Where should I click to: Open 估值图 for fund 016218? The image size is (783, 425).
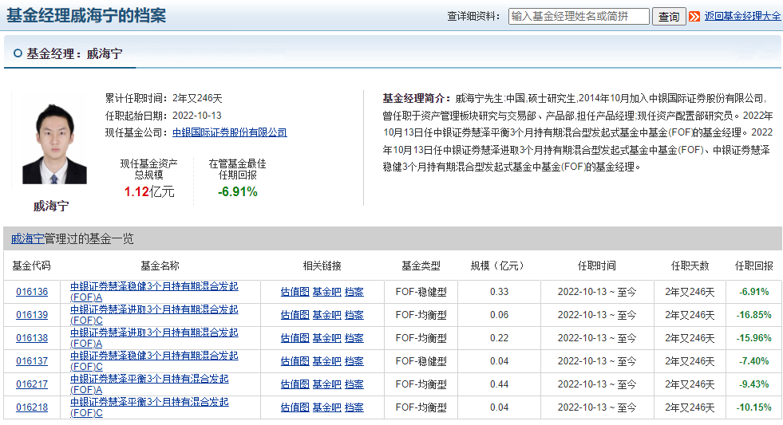(x=295, y=407)
